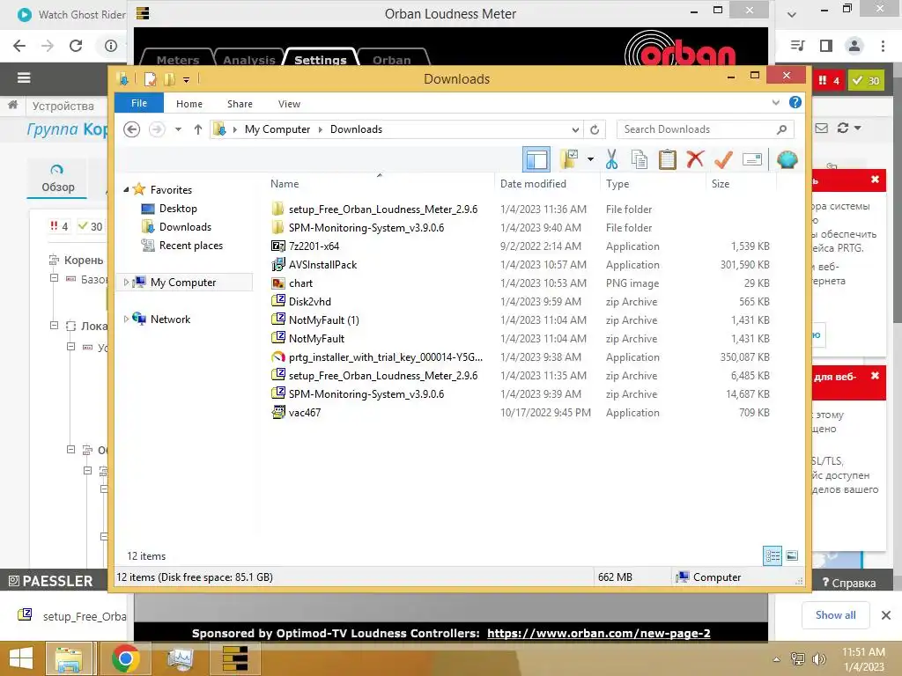
Task: Reload the page in Chrome
Action: point(76,46)
